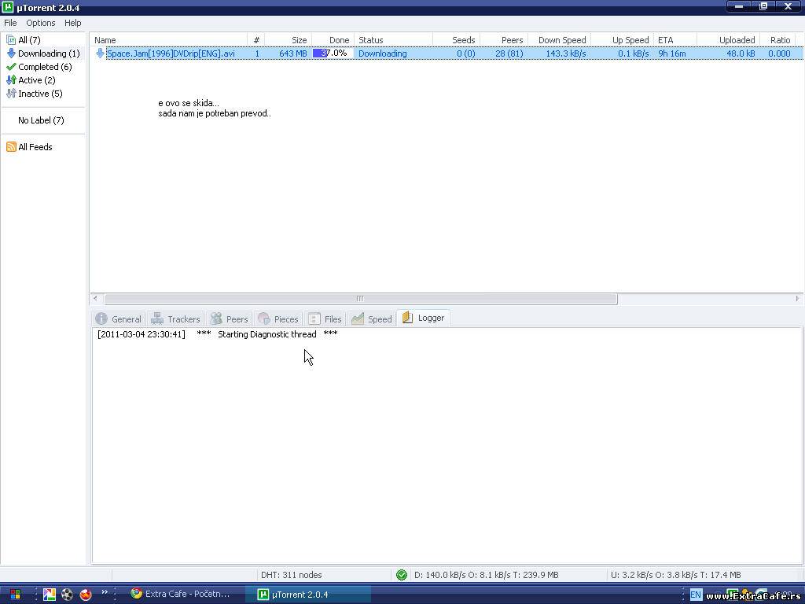Click the Downloading category arrow icon
This screenshot has width=805, height=604.
pyautogui.click(x=11, y=53)
